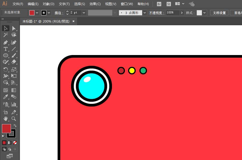Select the Blend tool

coord(14,97)
